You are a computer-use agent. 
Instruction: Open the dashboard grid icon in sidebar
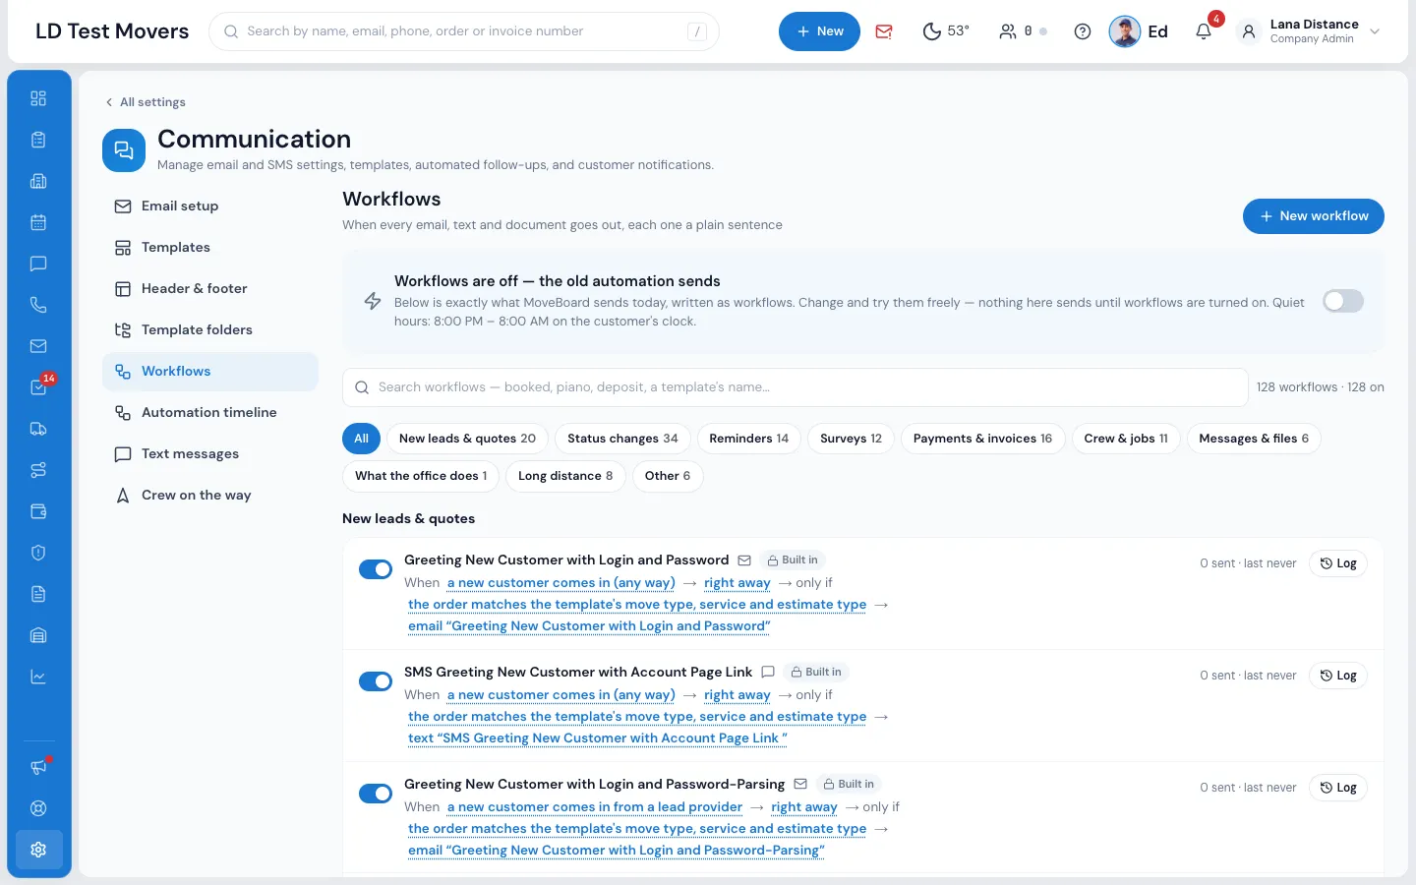tap(38, 98)
